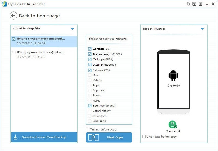
Task: Uncheck Pictures (78) checkbox
Action: (90, 70)
